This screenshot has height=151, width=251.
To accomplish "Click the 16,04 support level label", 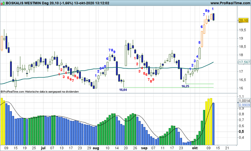I will pos(123,90).
